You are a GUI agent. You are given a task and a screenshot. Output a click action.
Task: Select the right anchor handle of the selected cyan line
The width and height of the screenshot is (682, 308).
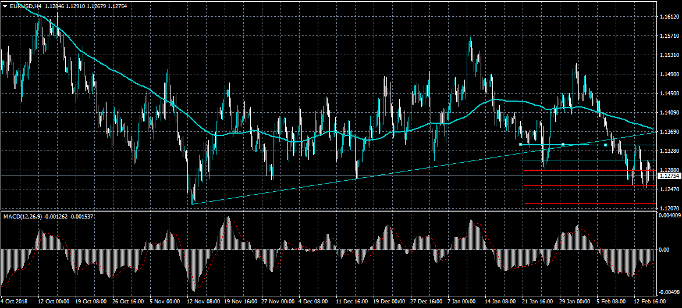click(605, 145)
